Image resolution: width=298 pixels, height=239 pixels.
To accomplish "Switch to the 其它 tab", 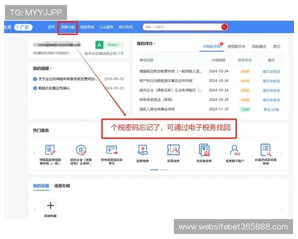I will [277, 46].
